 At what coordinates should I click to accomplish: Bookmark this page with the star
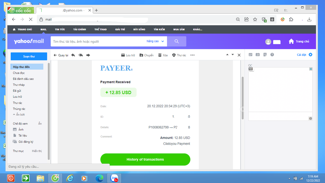pyautogui.click(x=255, y=20)
